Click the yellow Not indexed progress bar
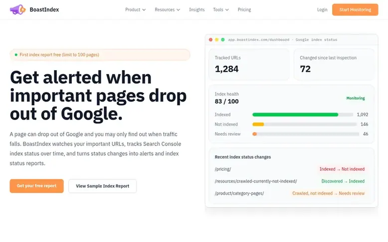 click(x=258, y=124)
